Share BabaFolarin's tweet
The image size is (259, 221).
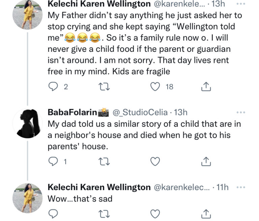(206, 162)
